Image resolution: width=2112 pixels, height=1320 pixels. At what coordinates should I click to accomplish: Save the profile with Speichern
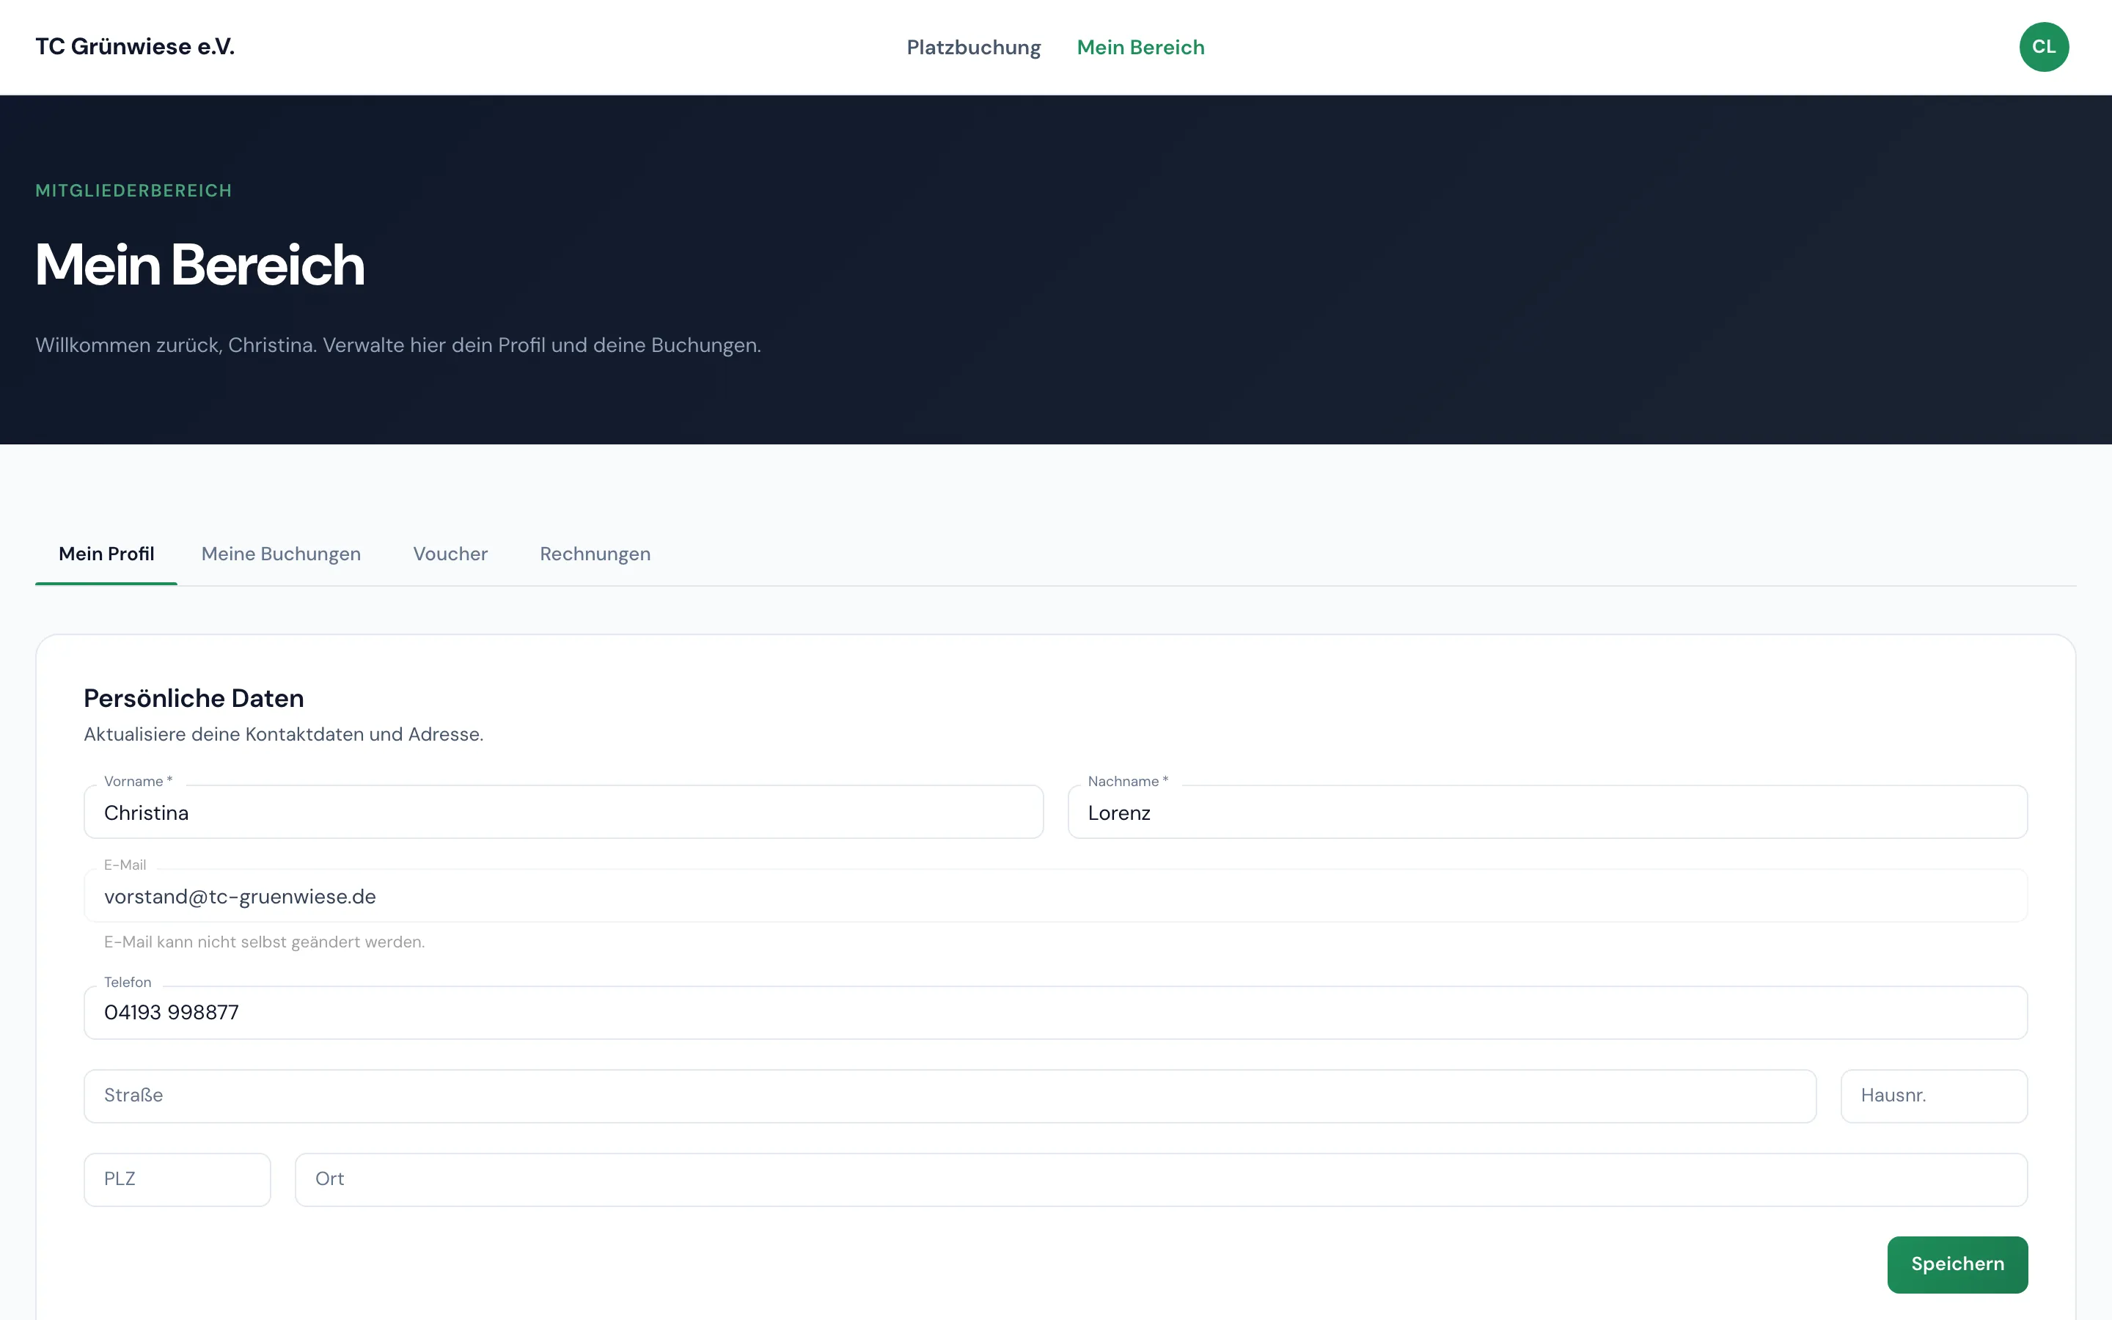1957,1264
